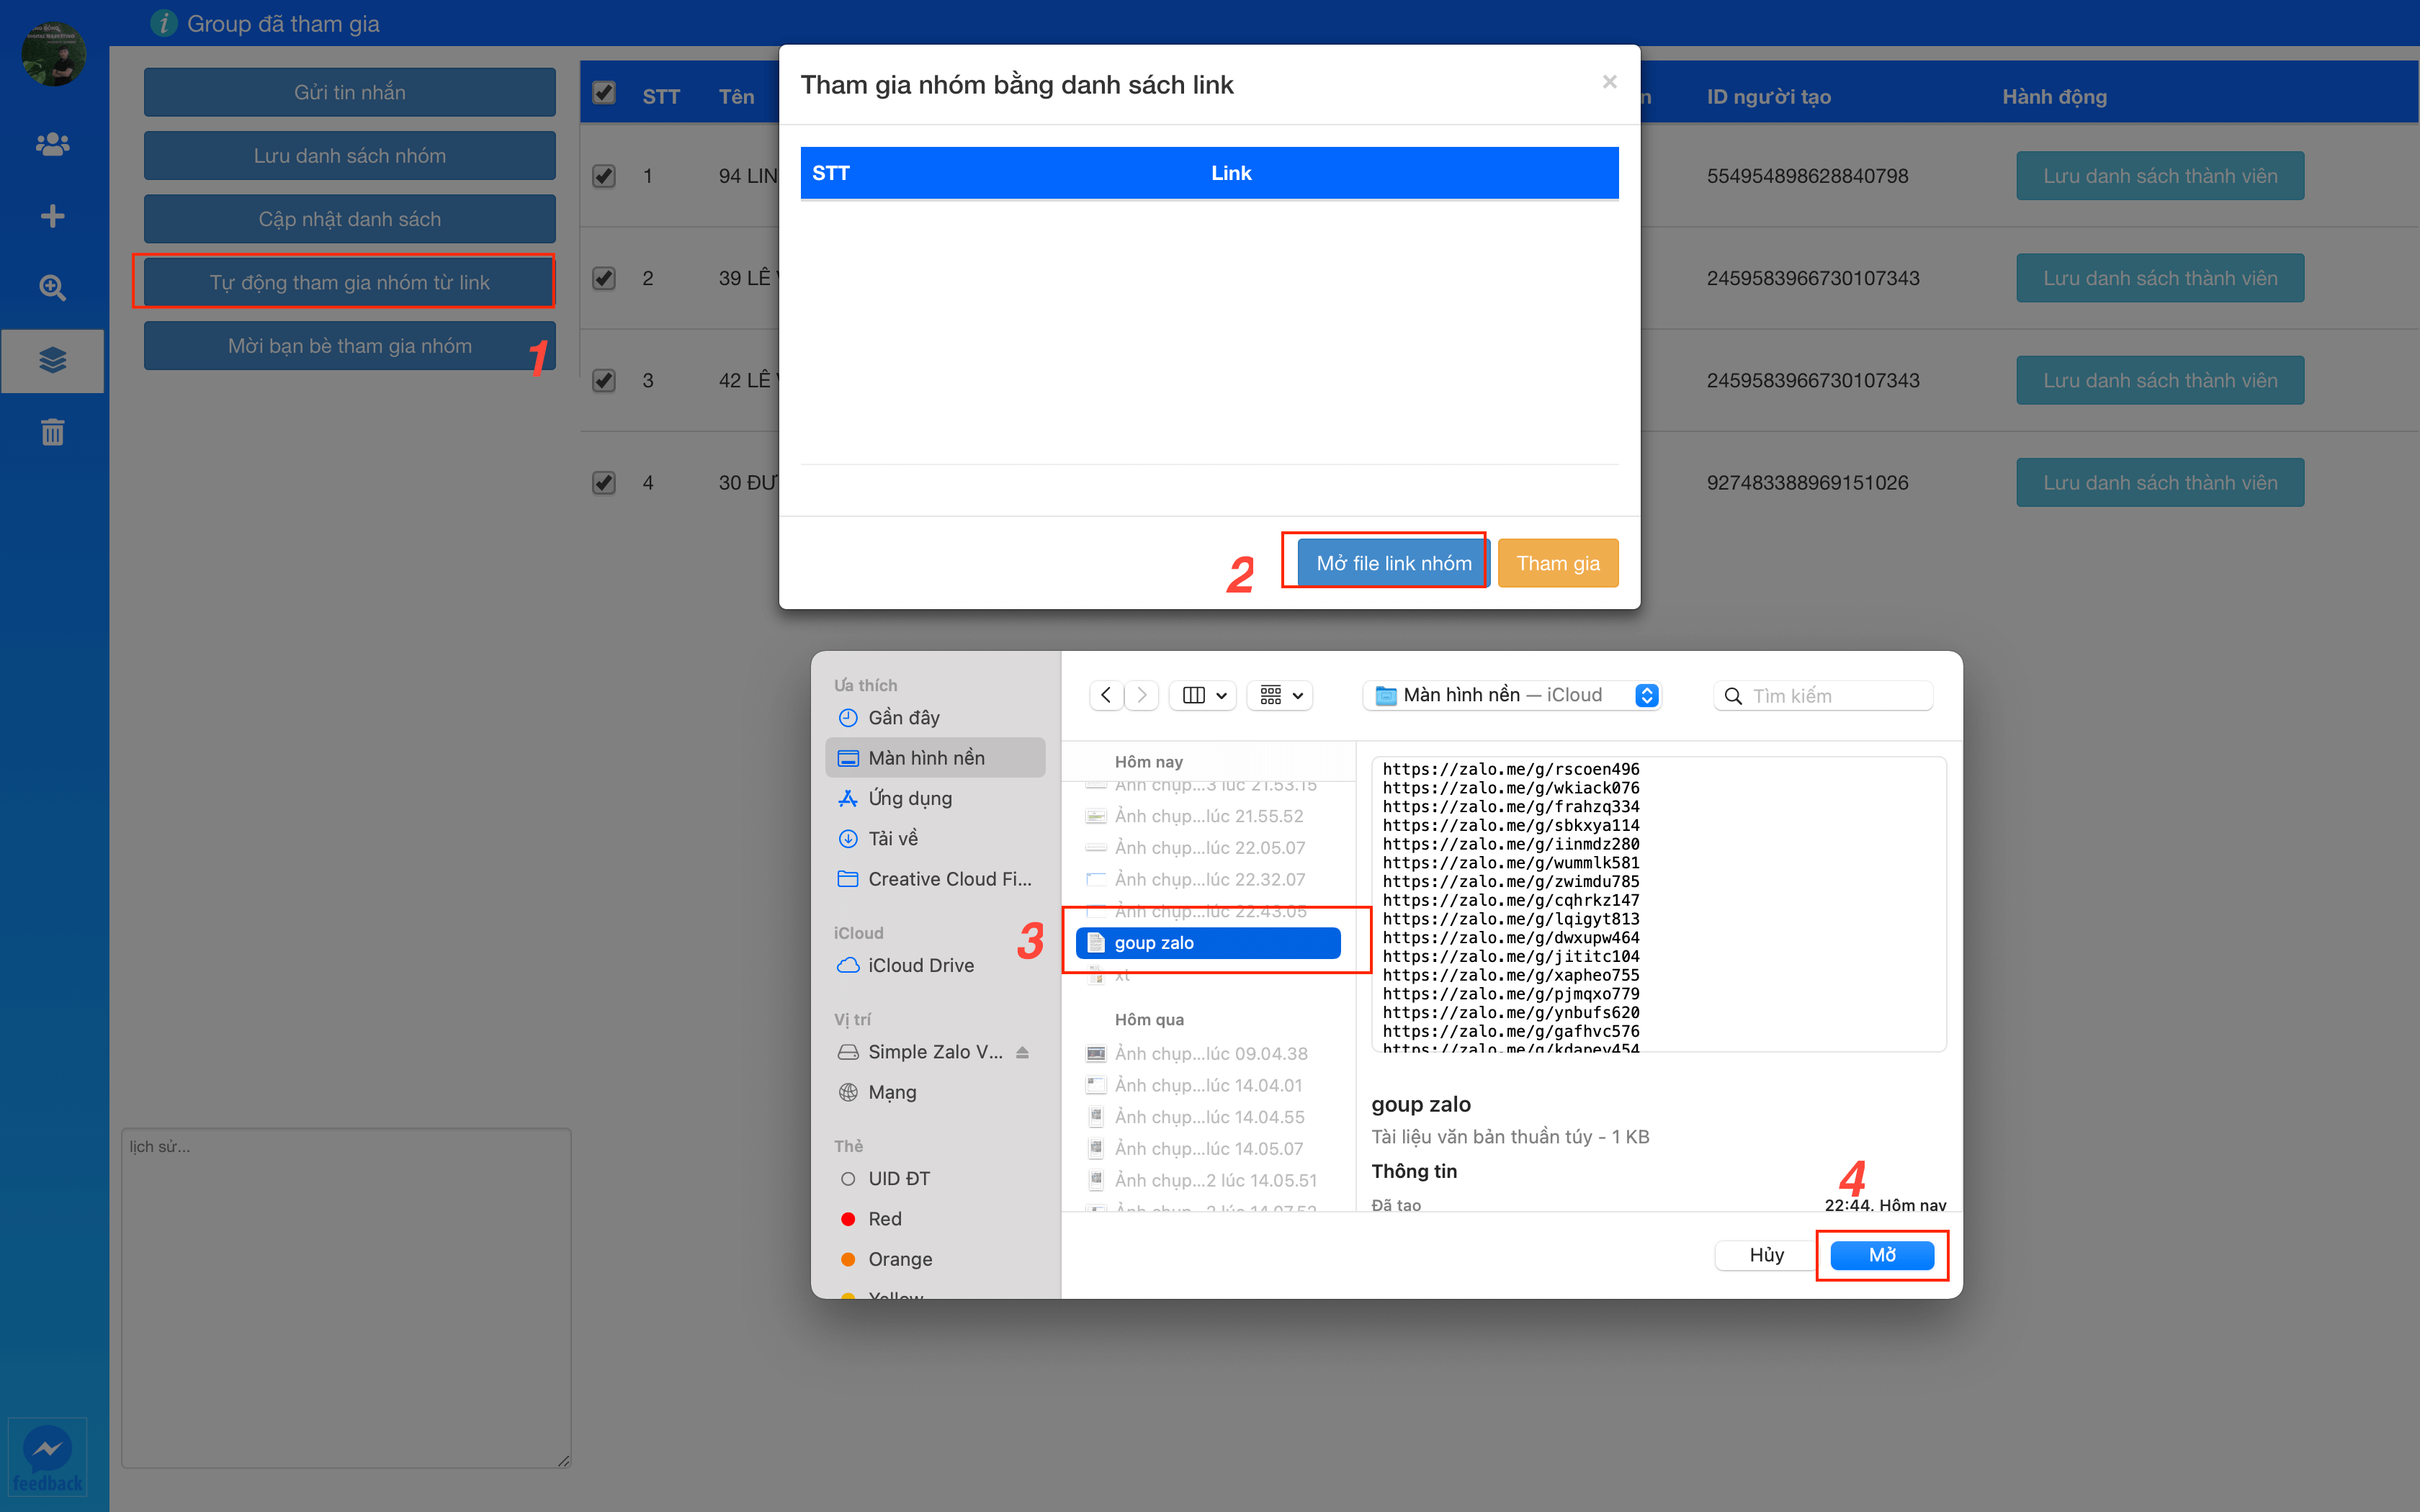Click the Lưu danh sách nhóm button
The image size is (2420, 1512).
click(349, 156)
